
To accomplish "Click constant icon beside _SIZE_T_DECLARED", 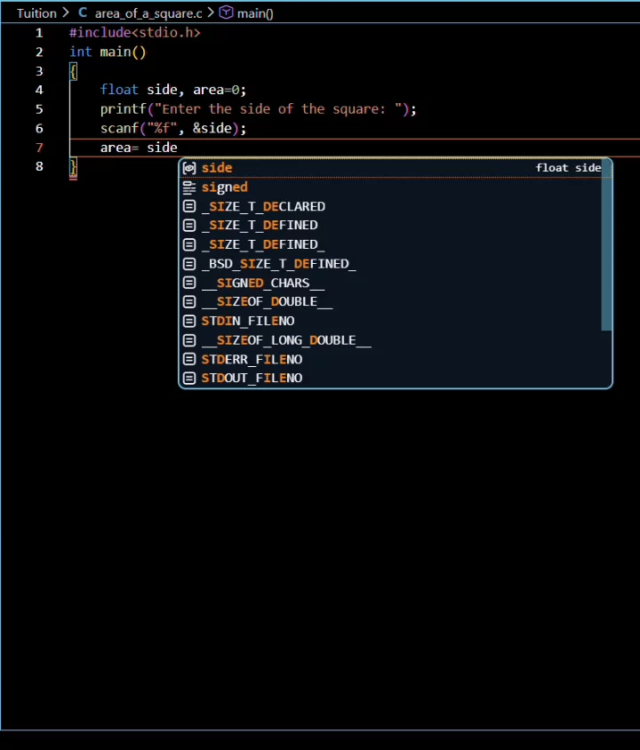I will (189, 206).
